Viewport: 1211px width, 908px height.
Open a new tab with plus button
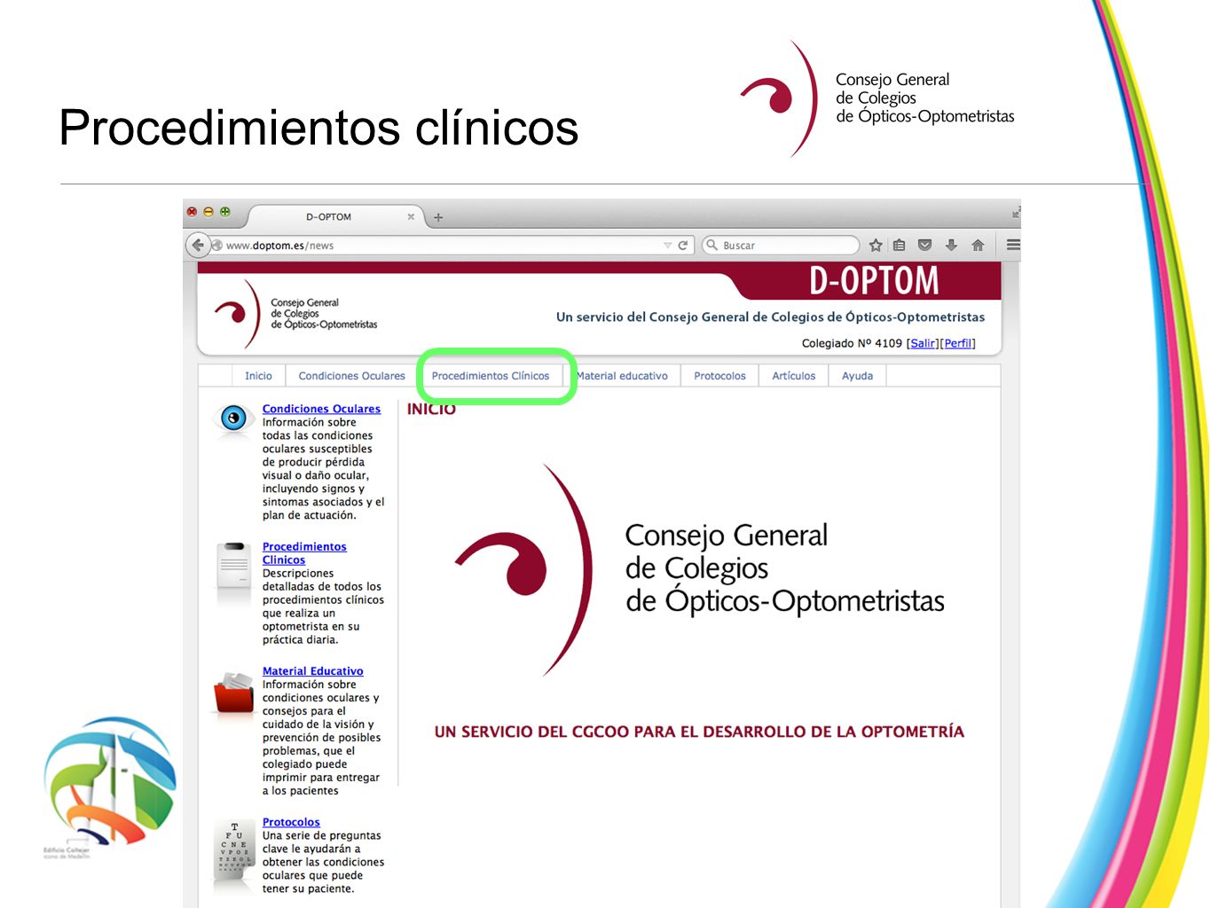pyautogui.click(x=438, y=217)
